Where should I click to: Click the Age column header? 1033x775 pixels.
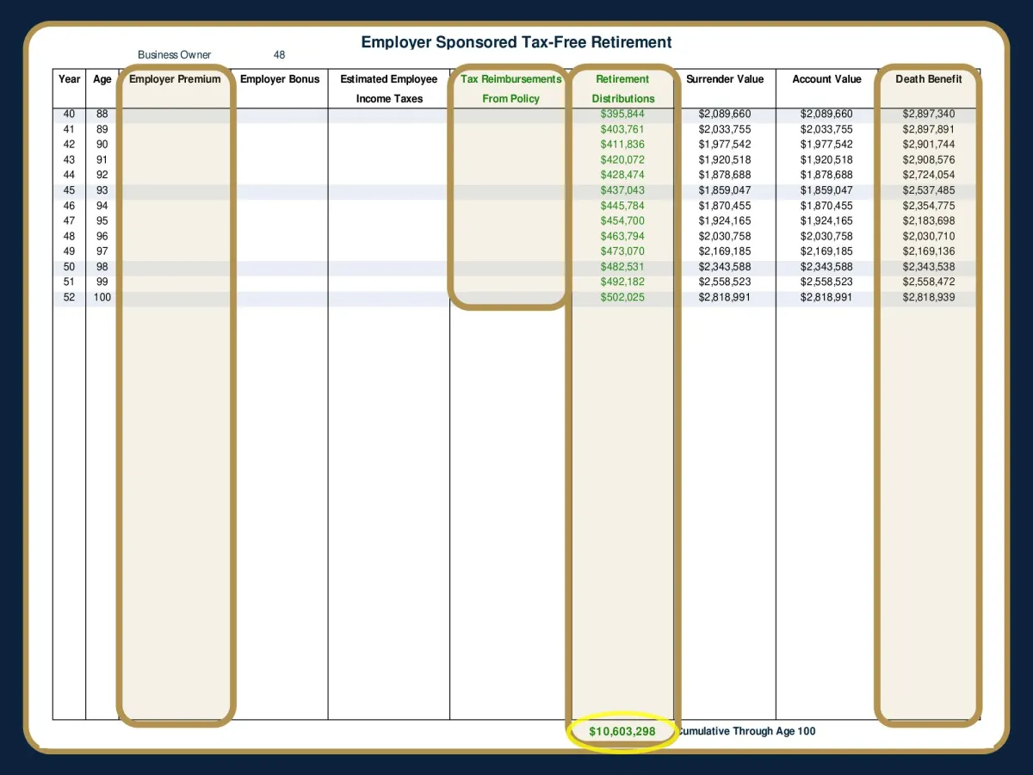pyautogui.click(x=102, y=79)
